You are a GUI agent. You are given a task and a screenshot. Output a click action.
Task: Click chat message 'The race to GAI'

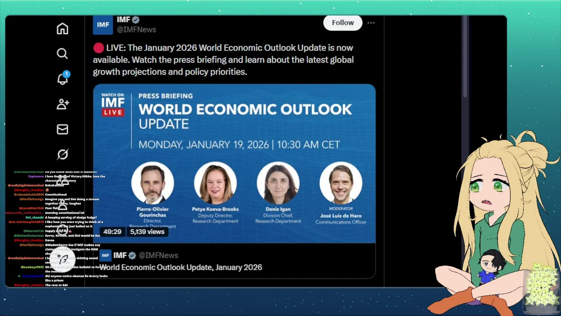57,285
